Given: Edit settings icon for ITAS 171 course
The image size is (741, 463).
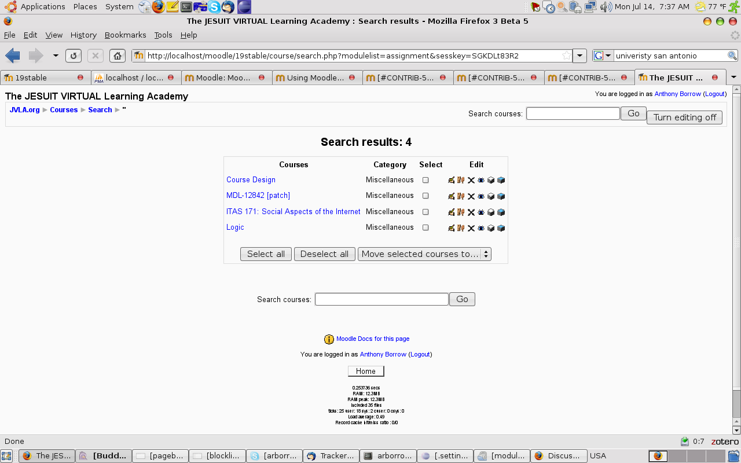Looking at the screenshot, I should coord(452,212).
